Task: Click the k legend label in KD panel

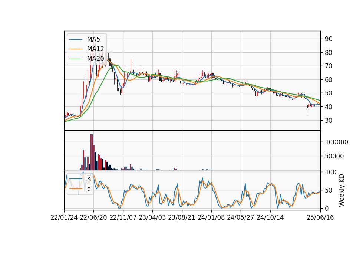Action: [x=89, y=178]
